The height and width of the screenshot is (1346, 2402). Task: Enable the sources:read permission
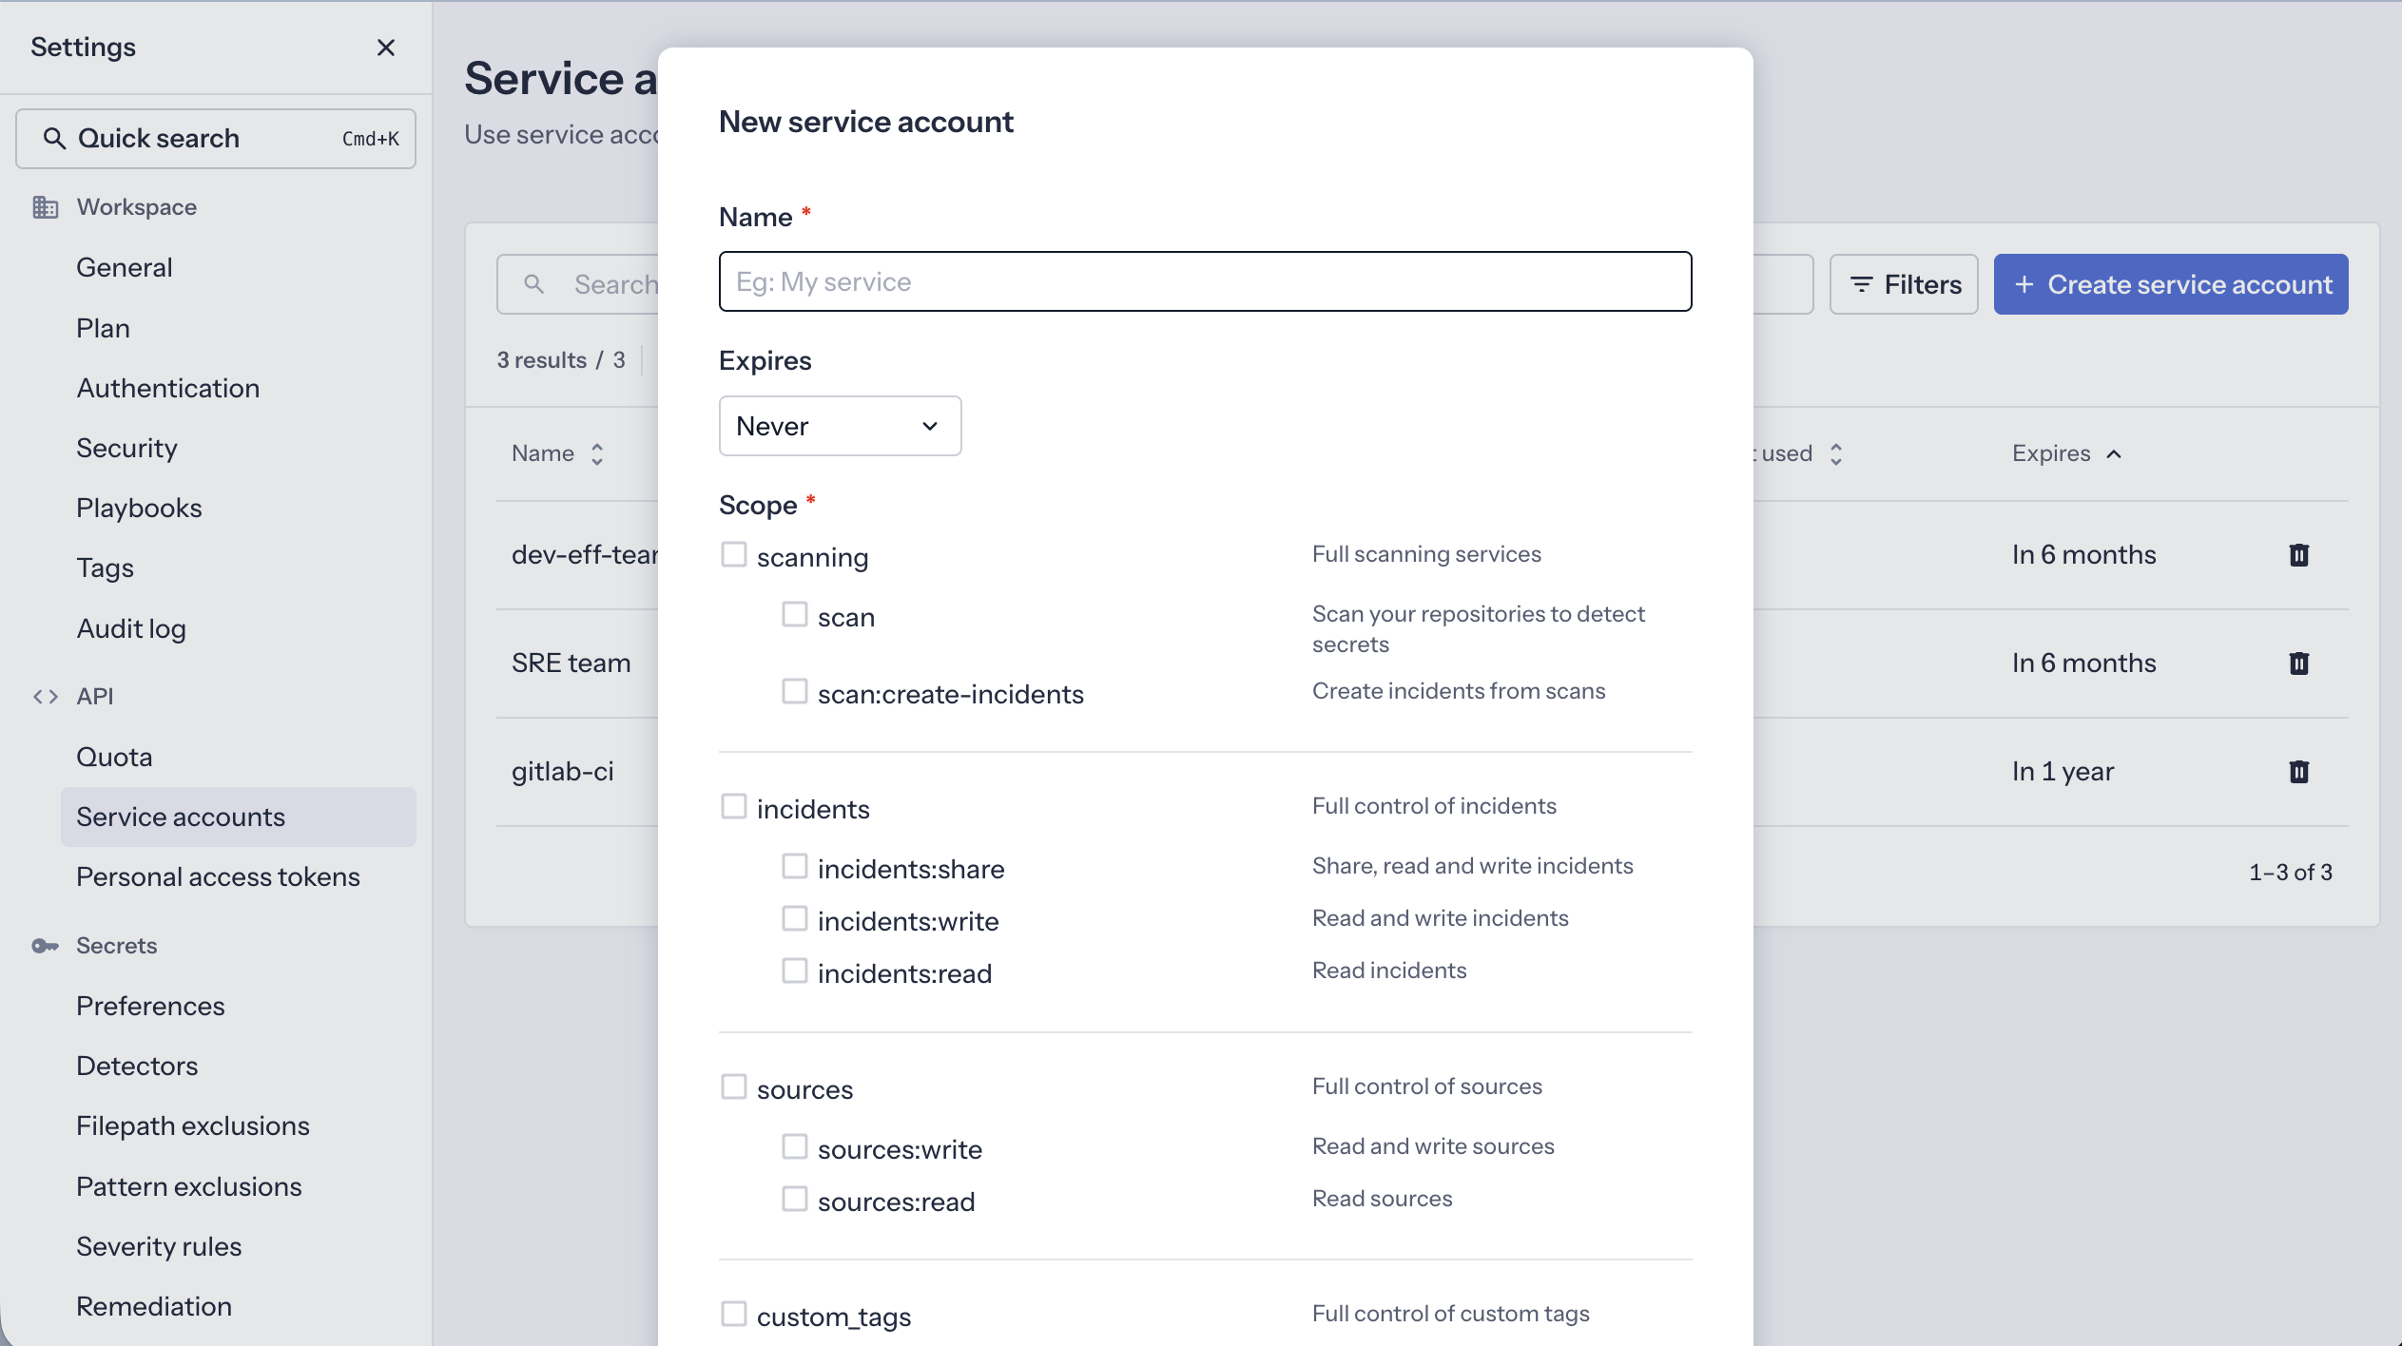[795, 1199]
